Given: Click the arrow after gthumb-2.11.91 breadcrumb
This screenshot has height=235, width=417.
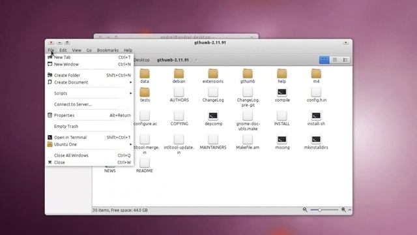Looking at the screenshot, I should tap(196, 60).
